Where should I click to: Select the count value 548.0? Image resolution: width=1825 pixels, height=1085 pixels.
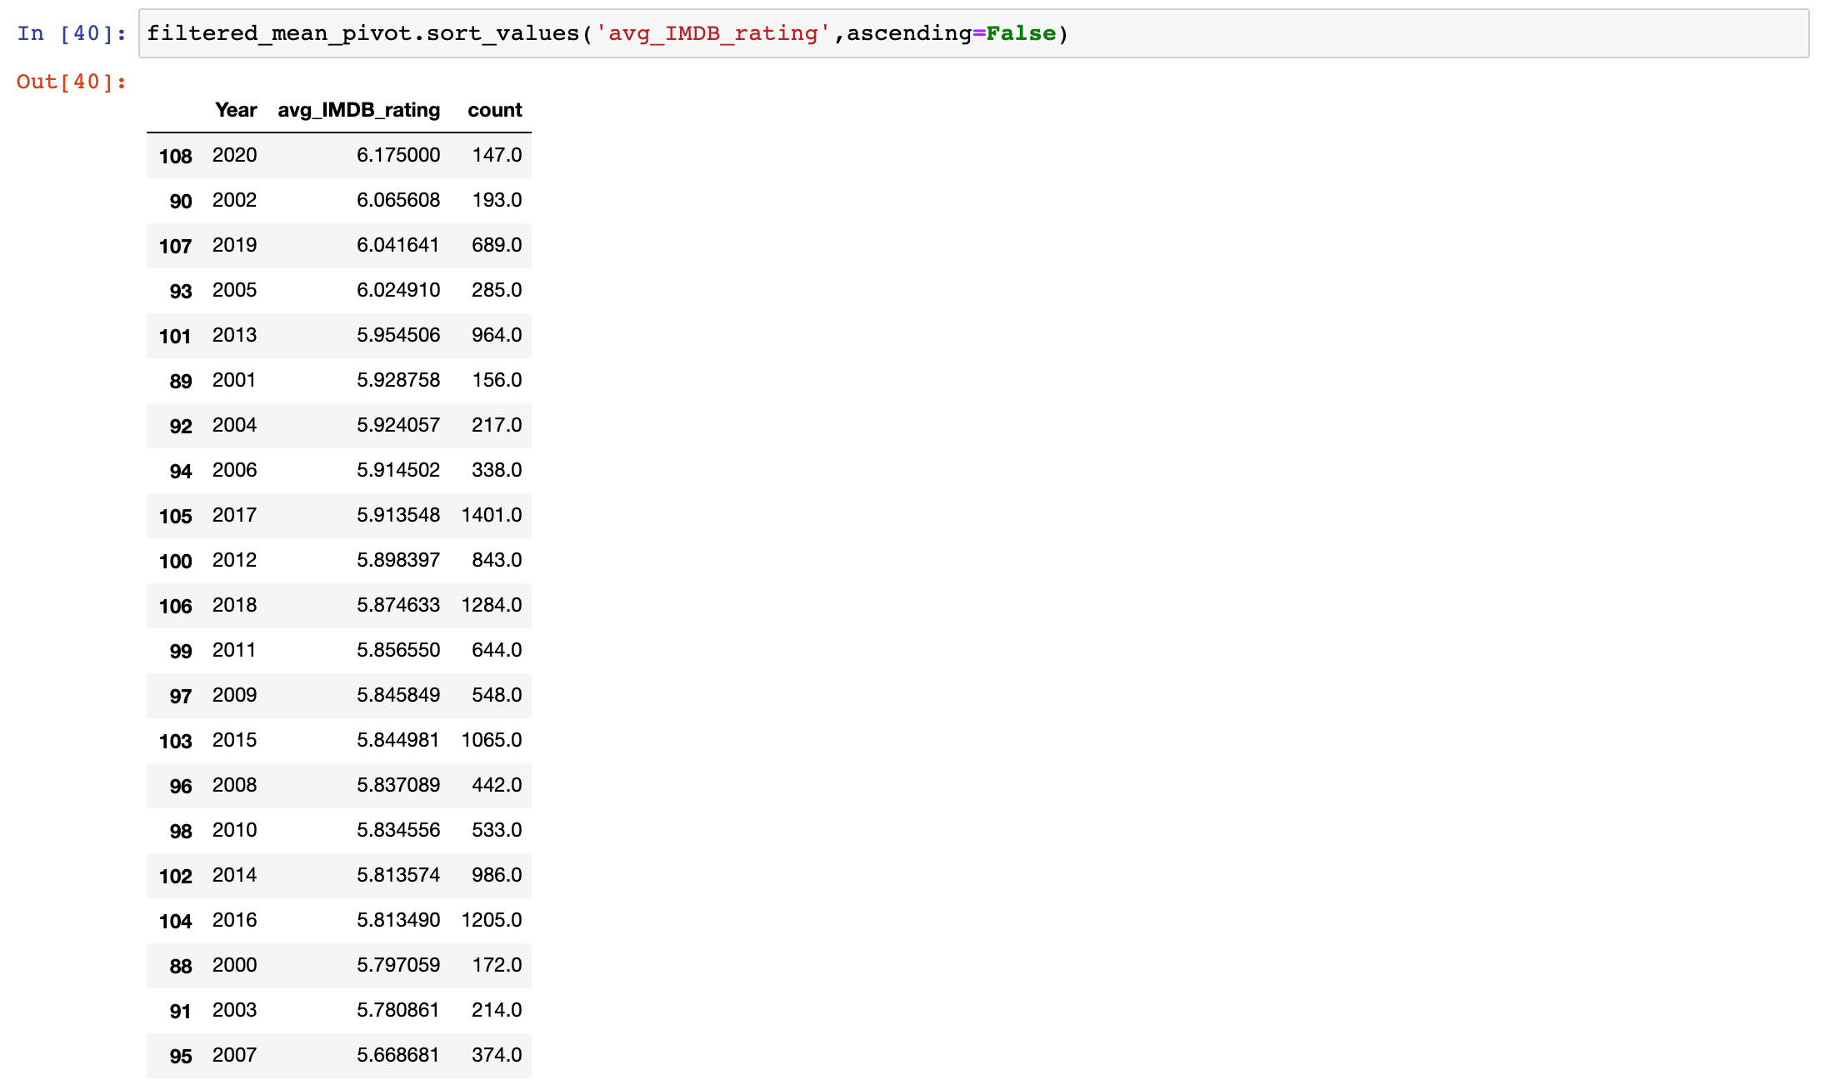point(497,695)
